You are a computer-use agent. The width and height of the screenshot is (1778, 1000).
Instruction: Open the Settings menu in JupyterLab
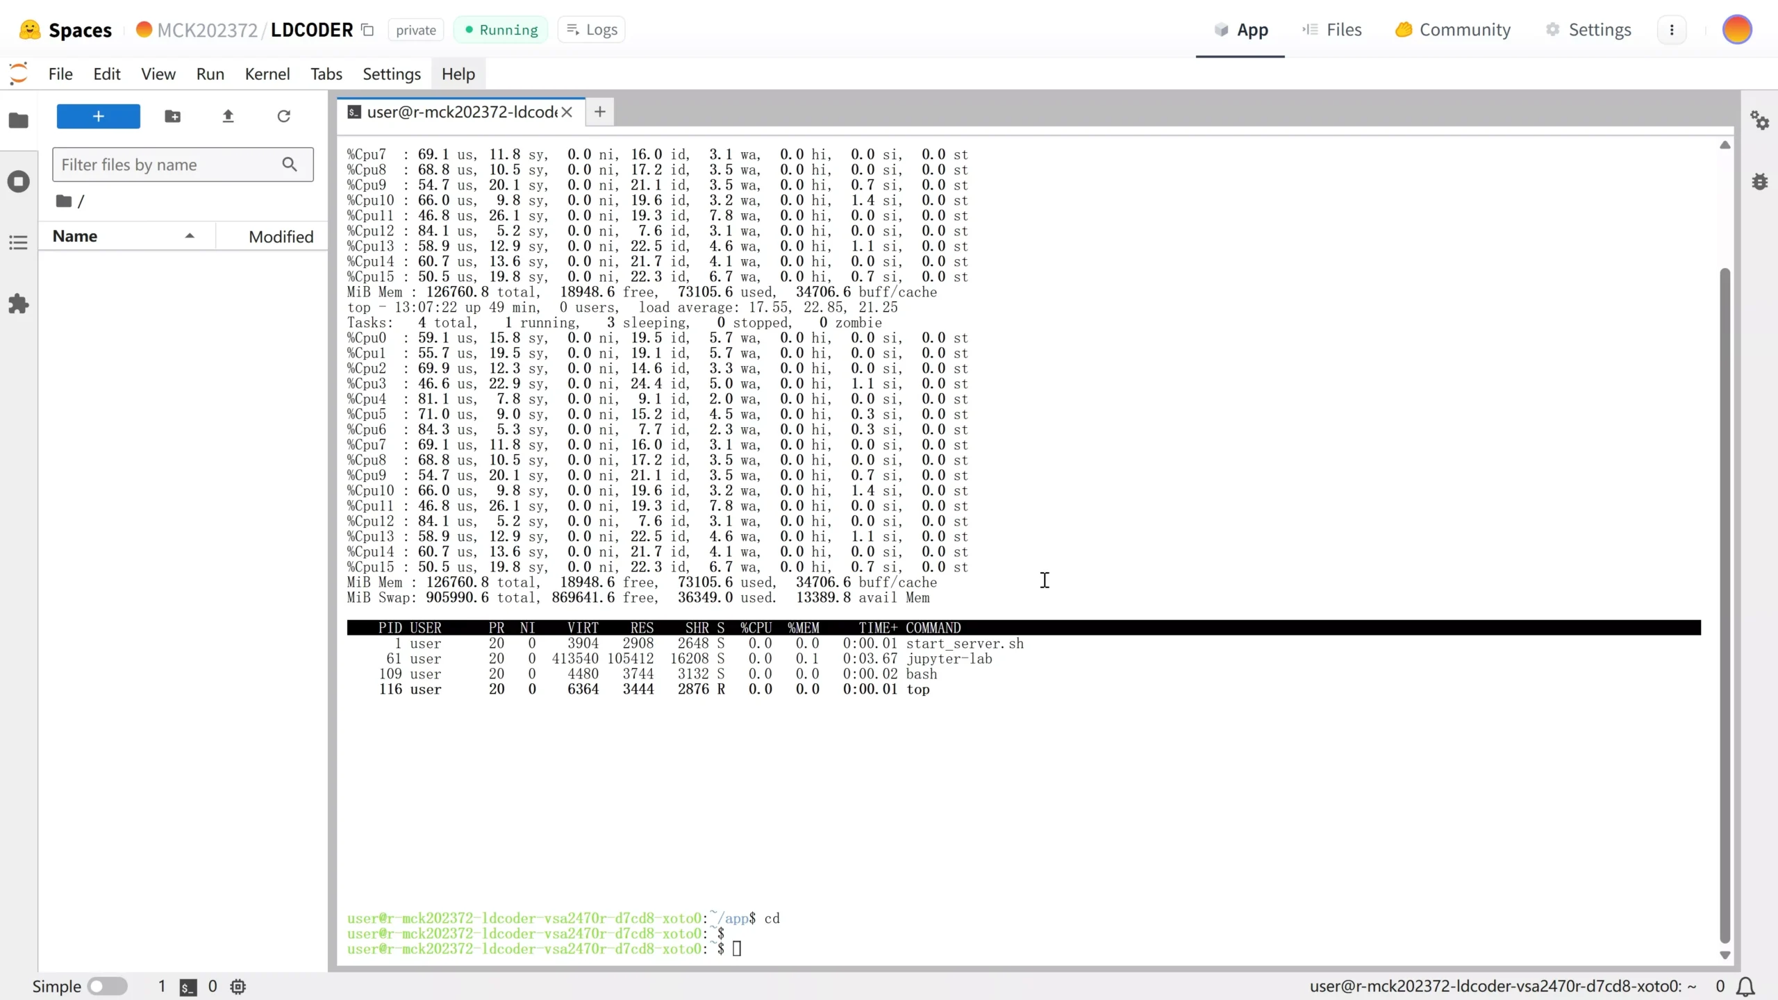392,74
